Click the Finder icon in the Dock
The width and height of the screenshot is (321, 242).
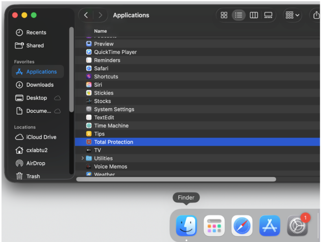pos(186,225)
